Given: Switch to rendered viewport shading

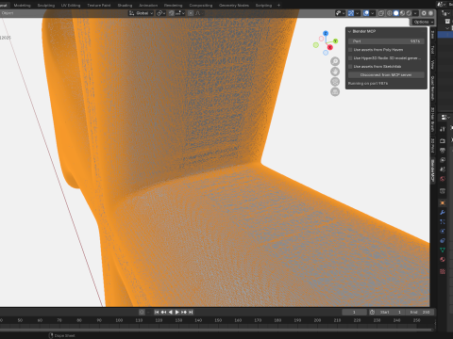Looking at the screenshot, I should [x=409, y=13].
